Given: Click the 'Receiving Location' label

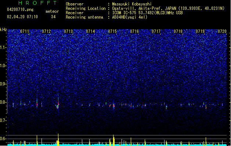Looking at the screenshot, I should pyautogui.click(x=86, y=8).
